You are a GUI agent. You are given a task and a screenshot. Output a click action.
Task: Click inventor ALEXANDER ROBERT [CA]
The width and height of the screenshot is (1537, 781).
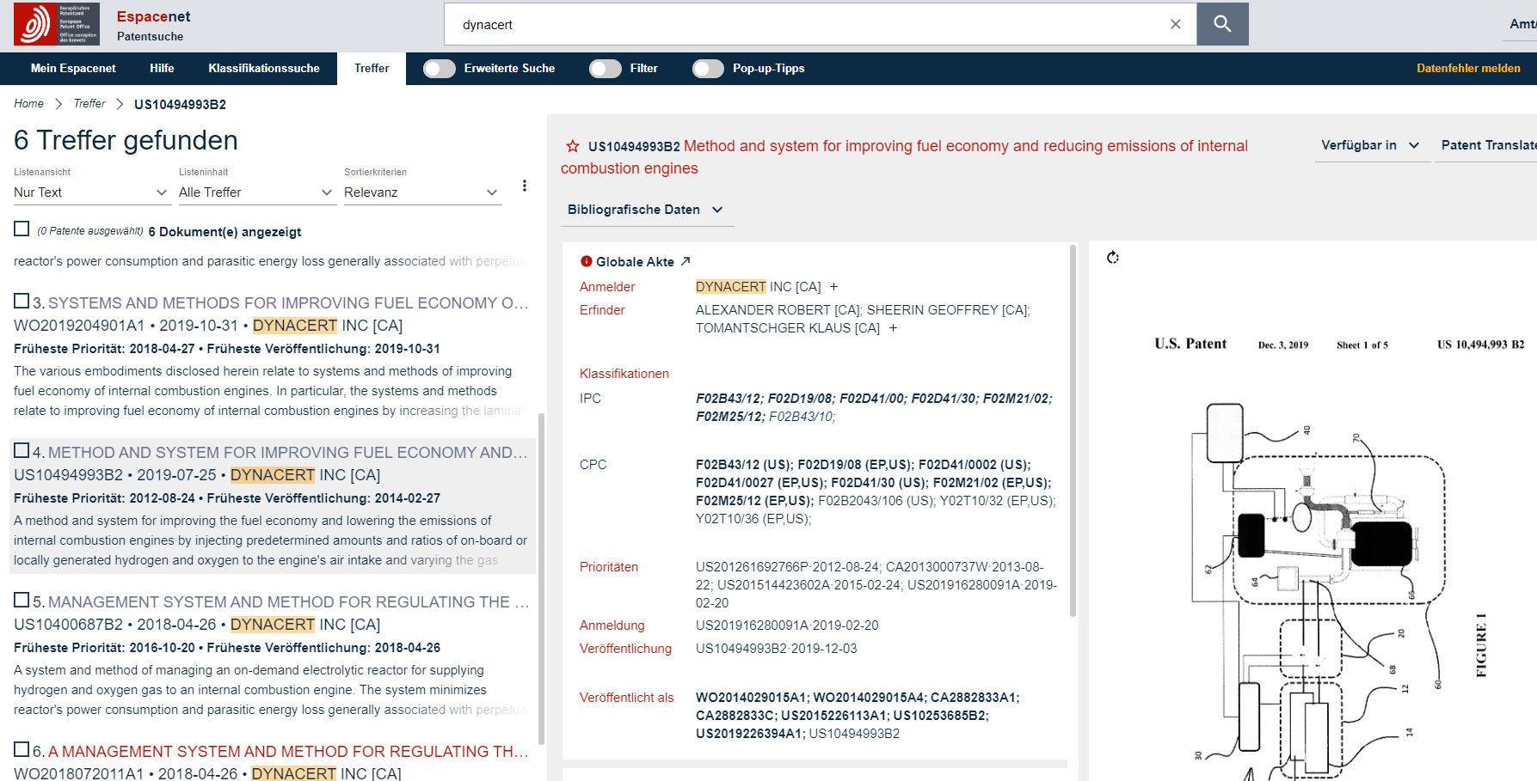click(x=778, y=310)
